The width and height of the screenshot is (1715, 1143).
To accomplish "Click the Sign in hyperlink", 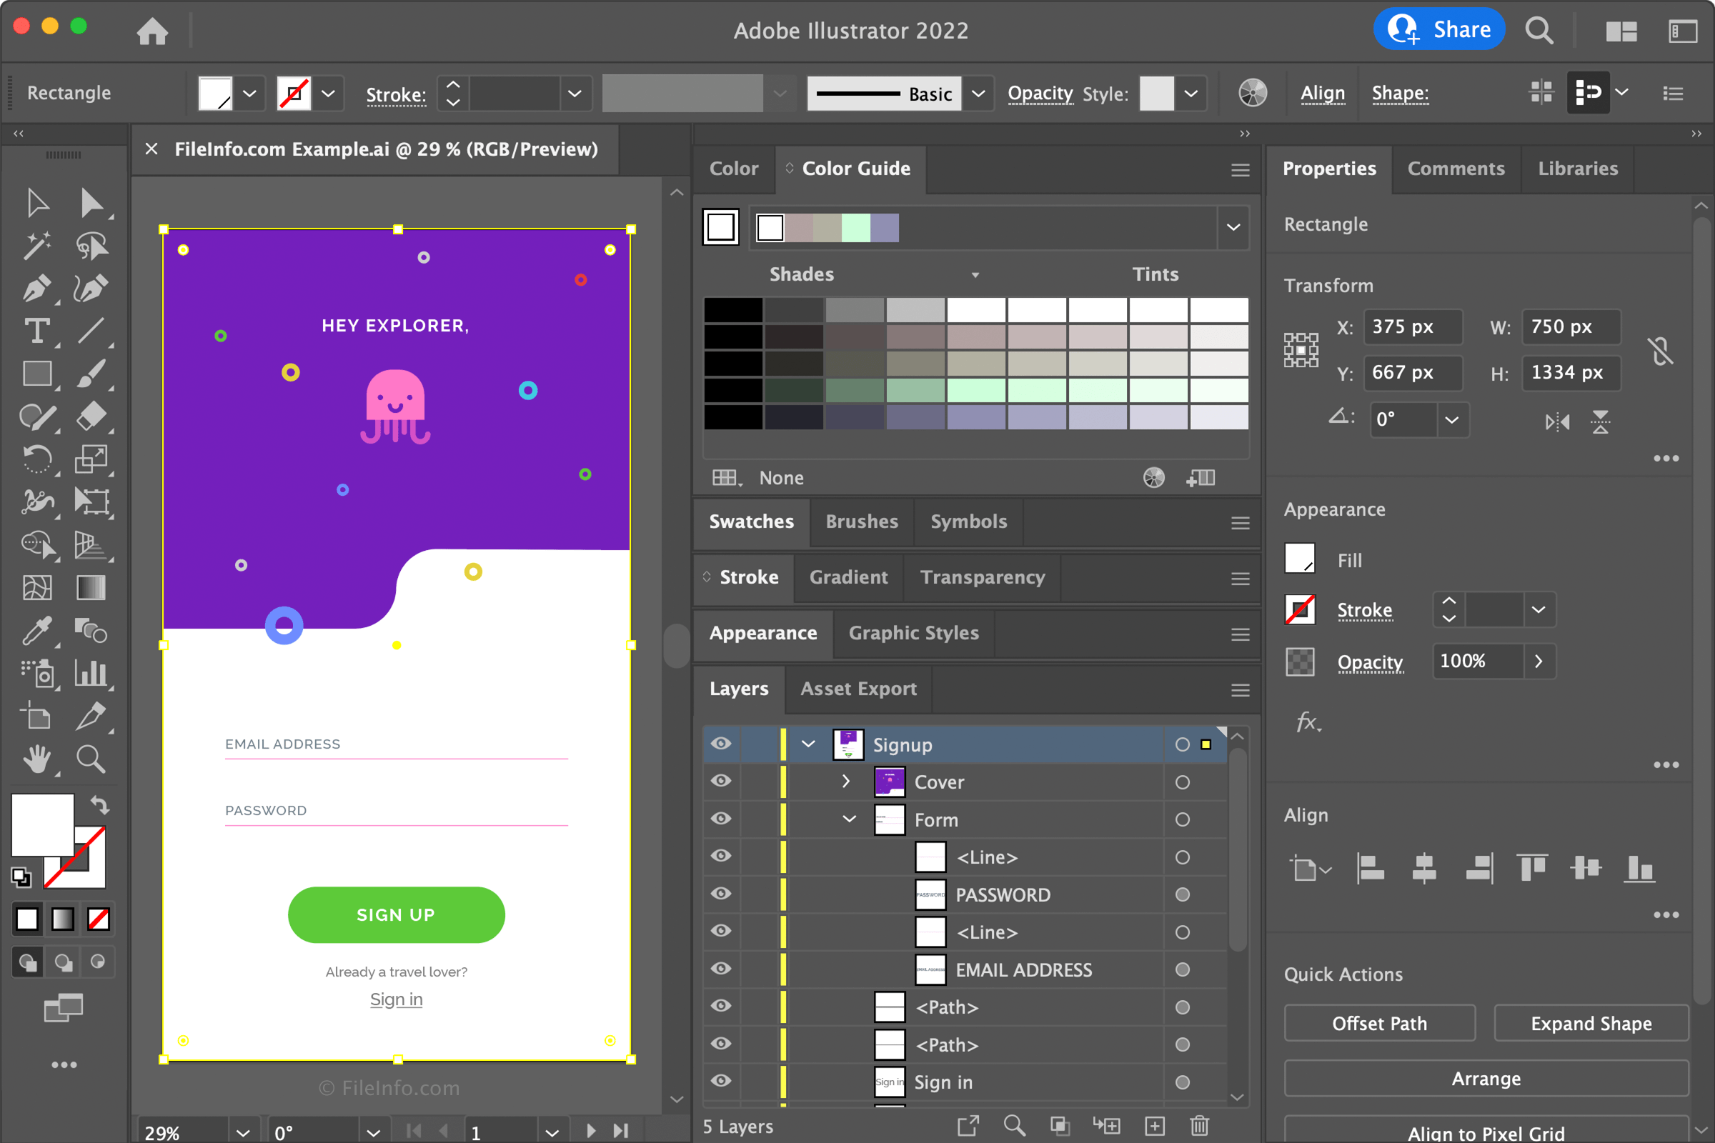I will (x=397, y=997).
